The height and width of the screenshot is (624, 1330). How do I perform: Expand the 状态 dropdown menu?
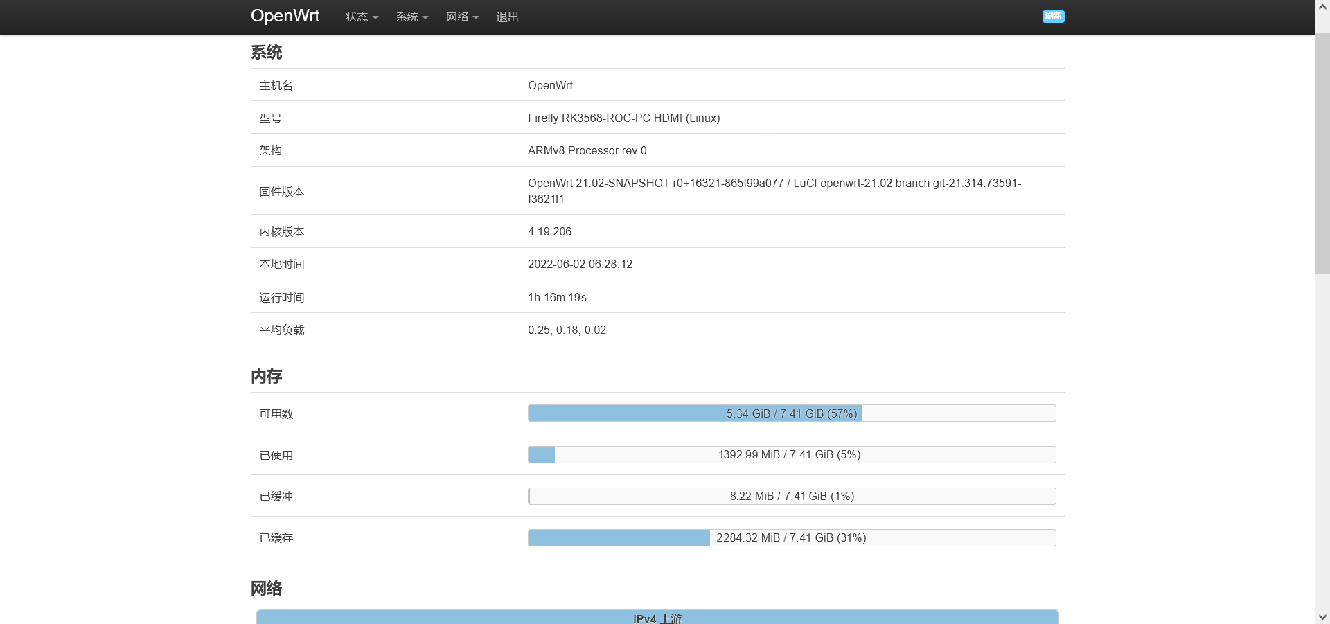[x=362, y=17]
